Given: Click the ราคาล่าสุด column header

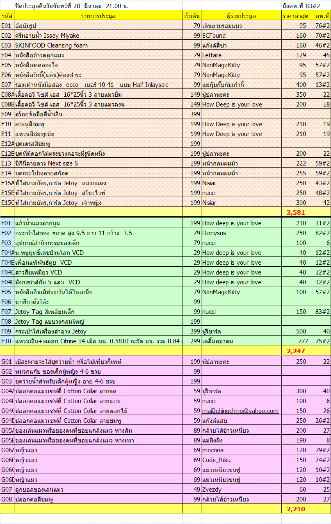Looking at the screenshot, I should [295, 16].
